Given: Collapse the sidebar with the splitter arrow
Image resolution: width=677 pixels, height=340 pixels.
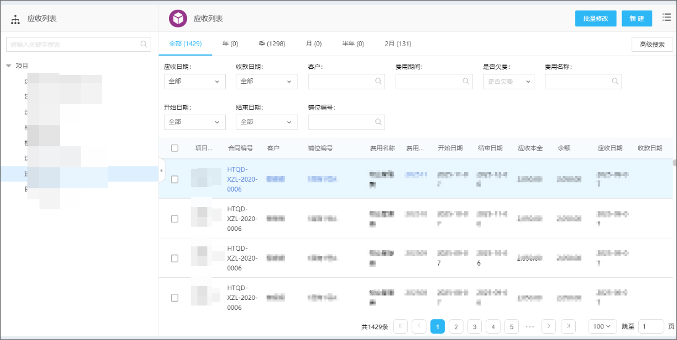Looking at the screenshot, I should tap(162, 171).
